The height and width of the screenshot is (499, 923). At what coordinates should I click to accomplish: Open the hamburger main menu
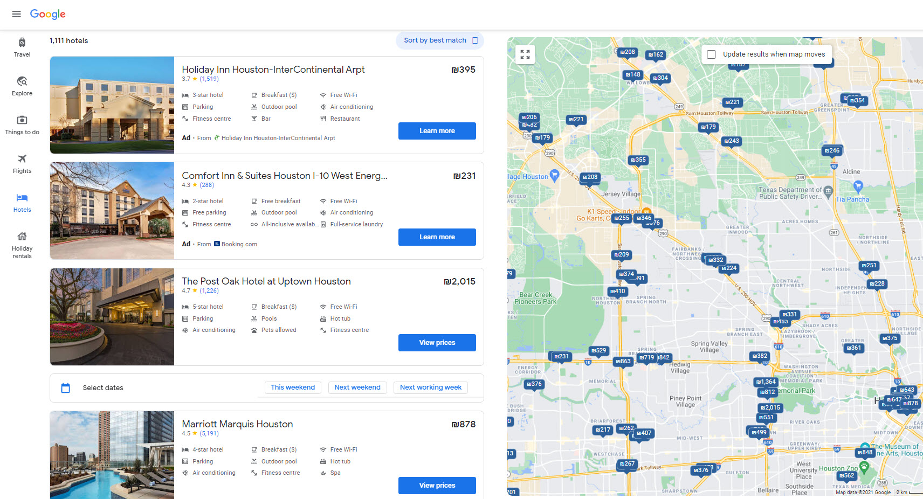tap(16, 14)
